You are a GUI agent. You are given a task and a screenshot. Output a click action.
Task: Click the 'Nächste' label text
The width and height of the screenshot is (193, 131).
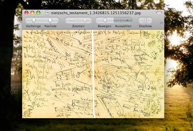pos(50,26)
